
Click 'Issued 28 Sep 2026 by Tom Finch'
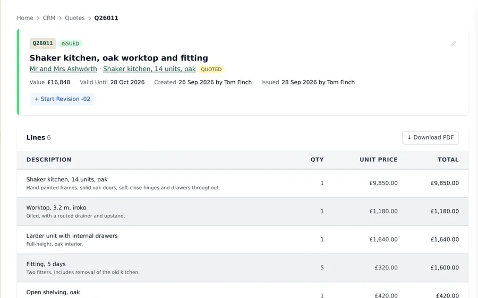(x=308, y=82)
